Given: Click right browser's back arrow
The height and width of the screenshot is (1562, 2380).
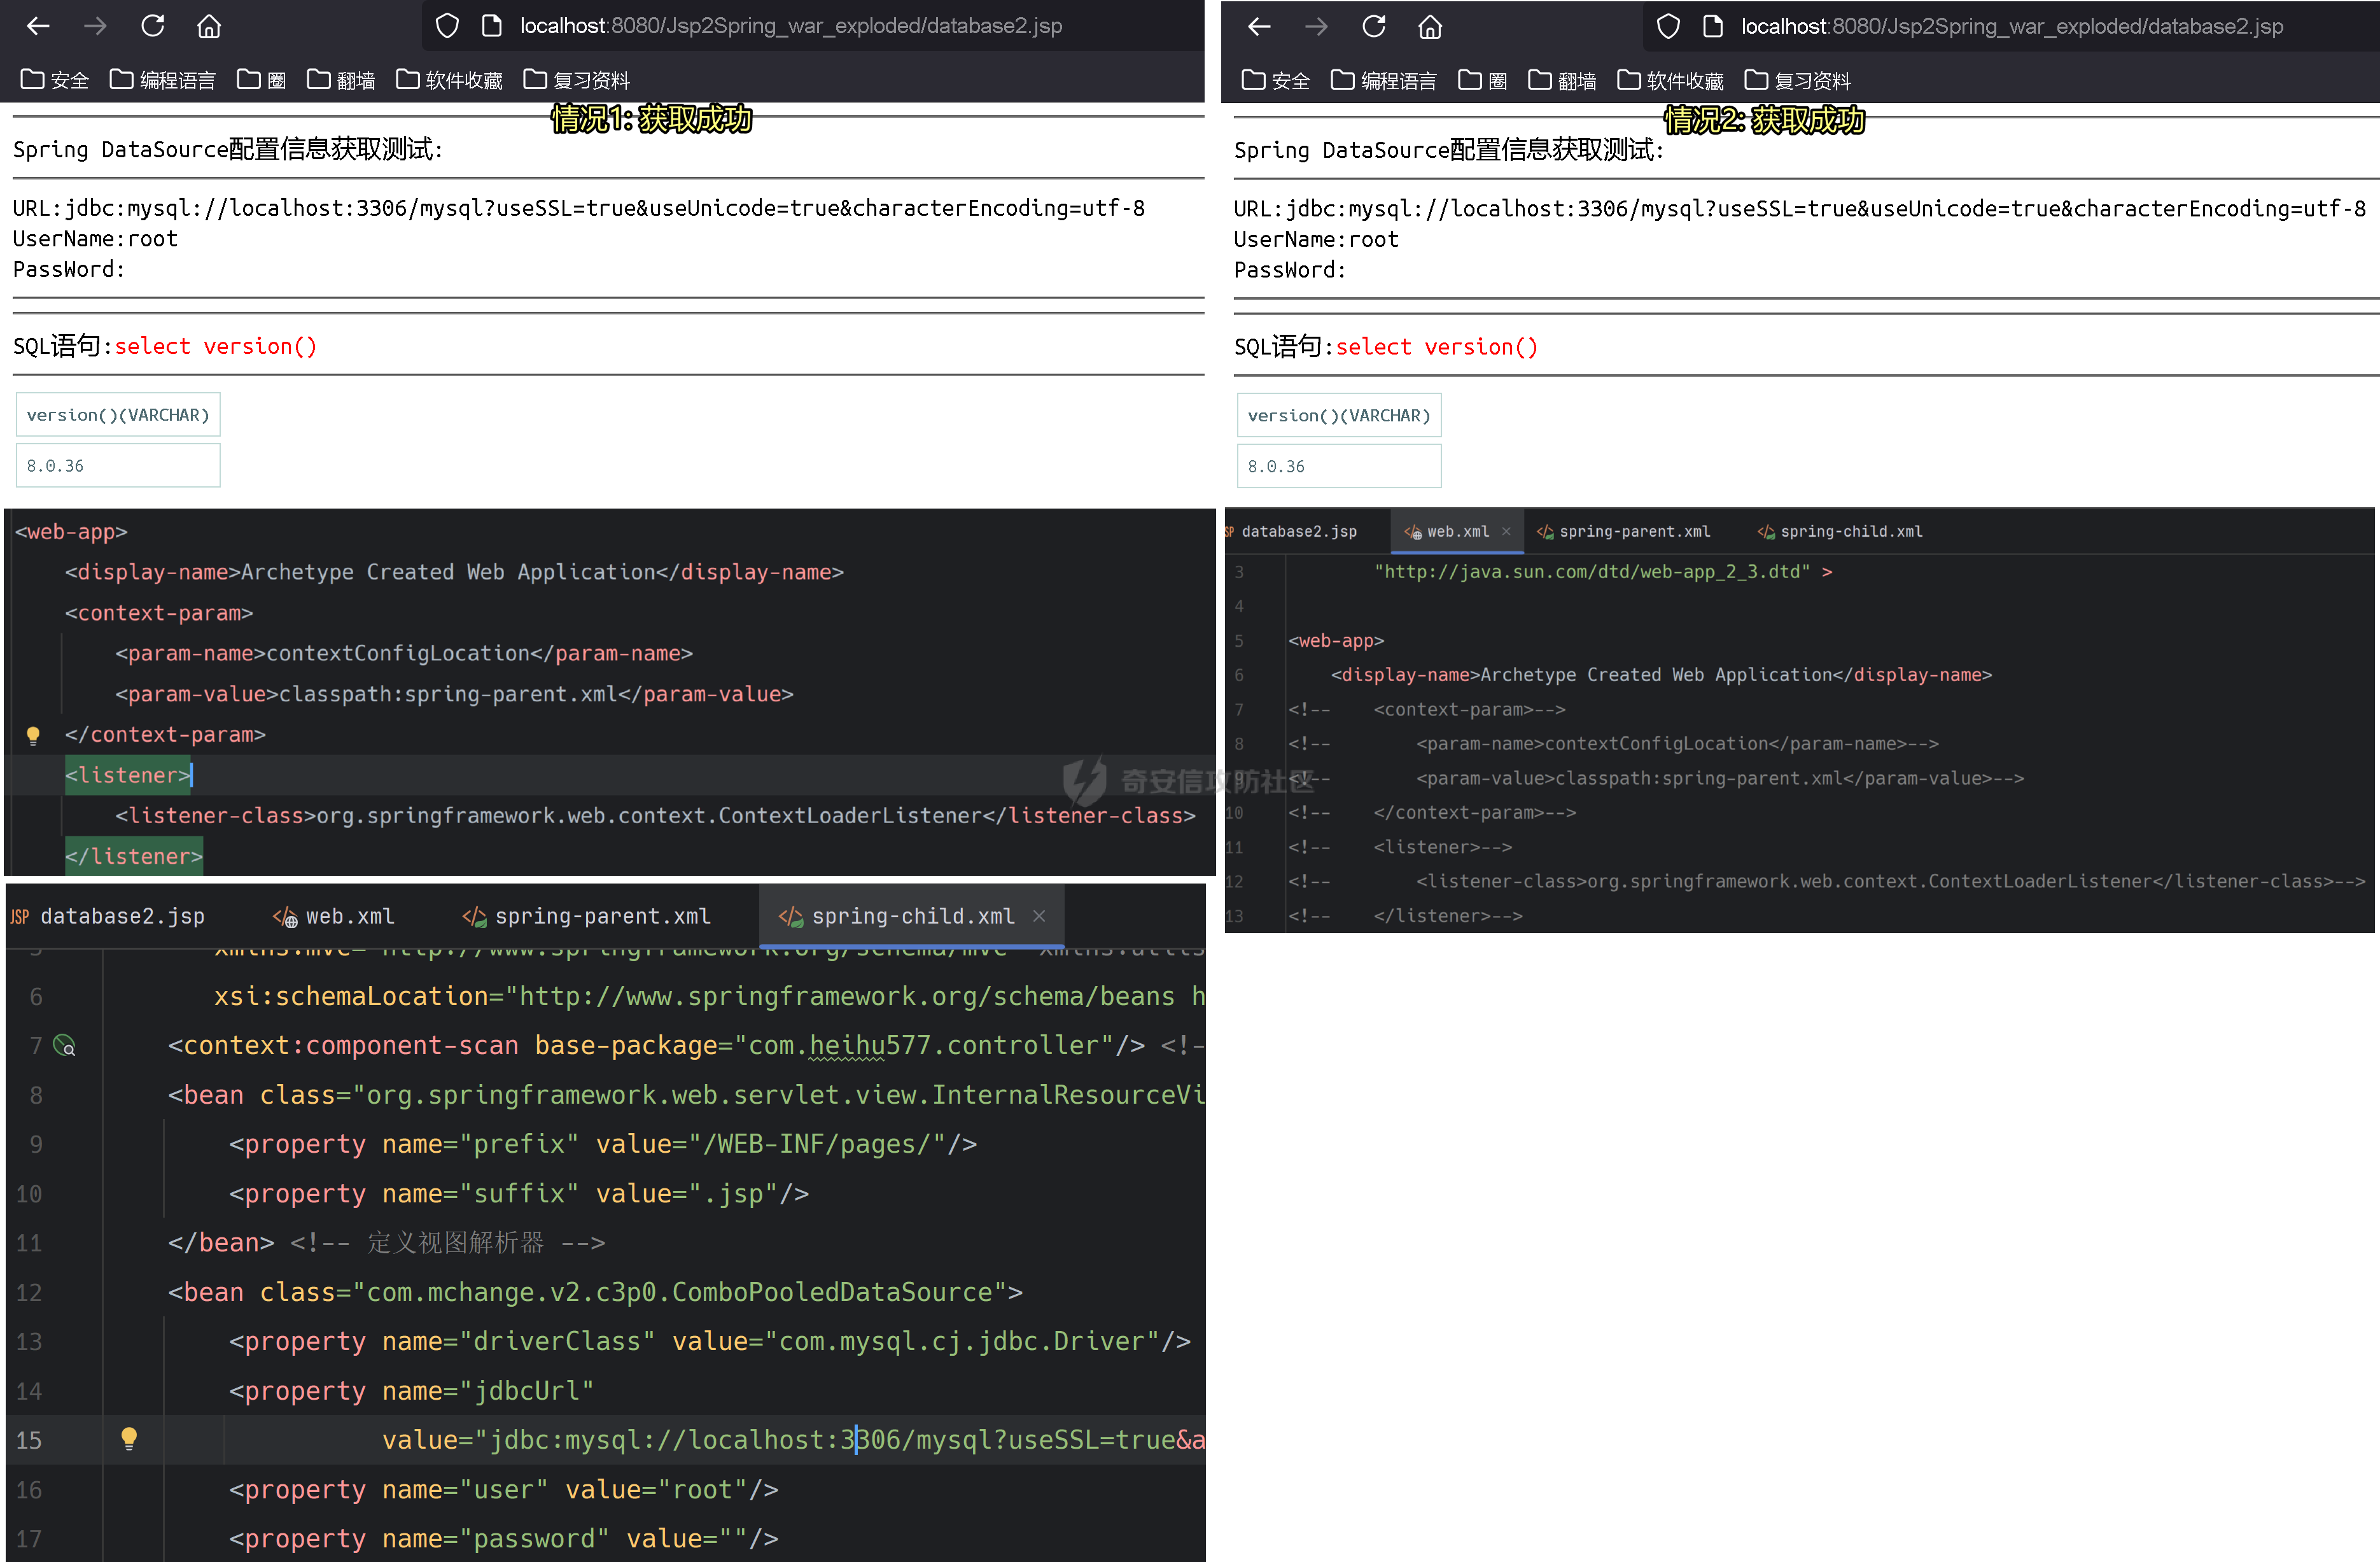Looking at the screenshot, I should [x=1259, y=27].
